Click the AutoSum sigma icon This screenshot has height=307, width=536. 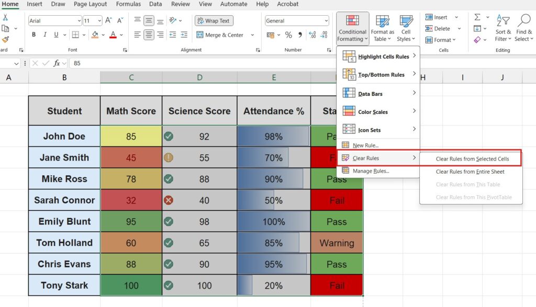pos(477,17)
